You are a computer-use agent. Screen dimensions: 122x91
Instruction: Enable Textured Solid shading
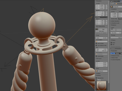coord(96,78)
